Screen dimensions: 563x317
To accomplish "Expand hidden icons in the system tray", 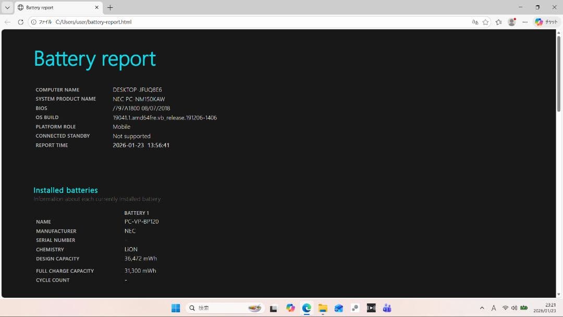I will point(482,308).
